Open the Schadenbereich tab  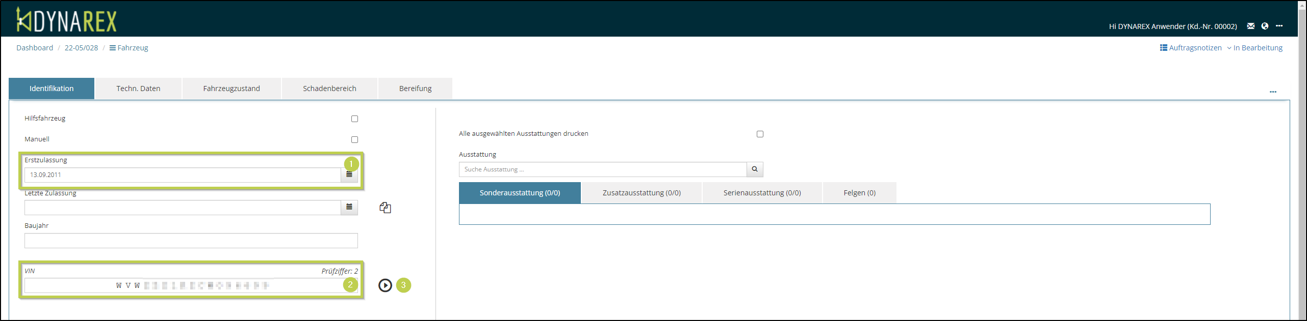click(329, 89)
